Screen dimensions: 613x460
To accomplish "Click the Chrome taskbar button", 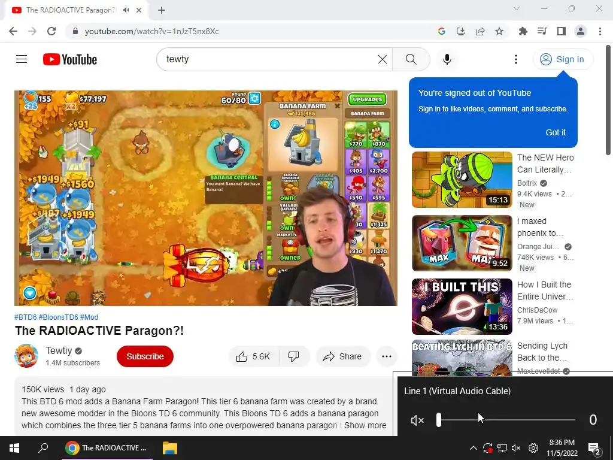I will 107,448.
